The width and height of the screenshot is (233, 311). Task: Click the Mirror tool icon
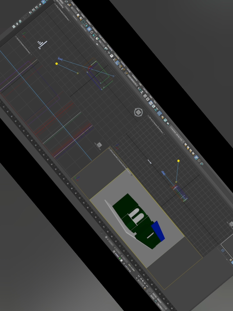(x=140, y=90)
